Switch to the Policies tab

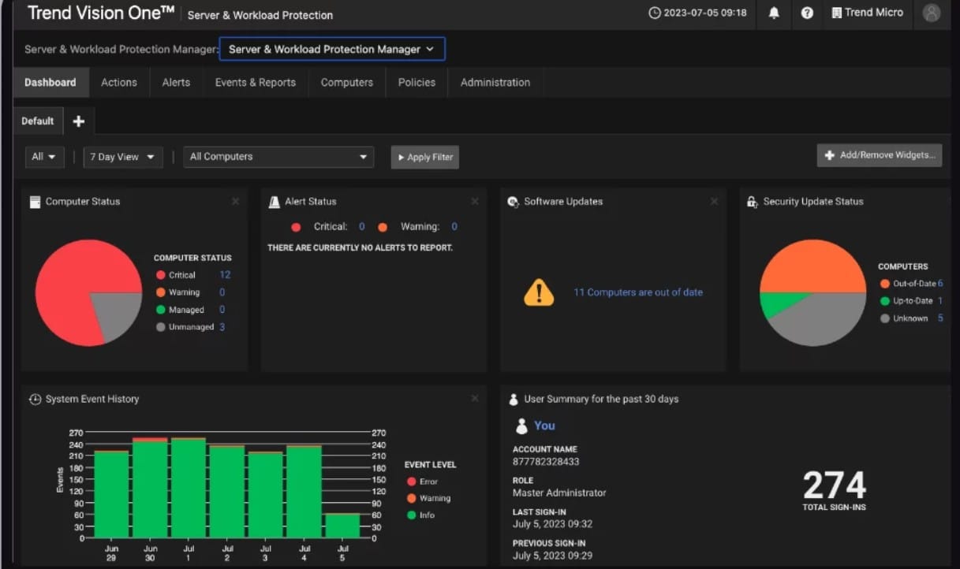pyautogui.click(x=416, y=82)
